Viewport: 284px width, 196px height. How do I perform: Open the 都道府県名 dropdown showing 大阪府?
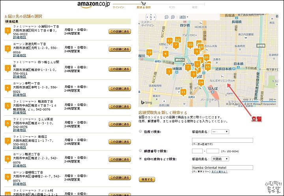(x=220, y=159)
